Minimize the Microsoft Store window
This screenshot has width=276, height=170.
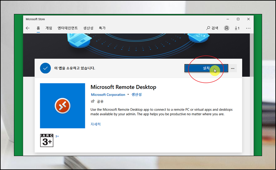(228, 19)
